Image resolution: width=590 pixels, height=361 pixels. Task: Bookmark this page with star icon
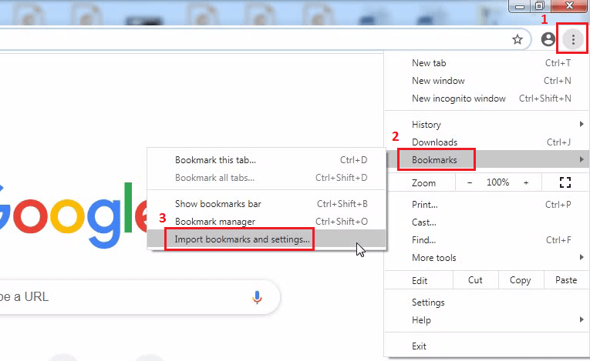click(518, 39)
